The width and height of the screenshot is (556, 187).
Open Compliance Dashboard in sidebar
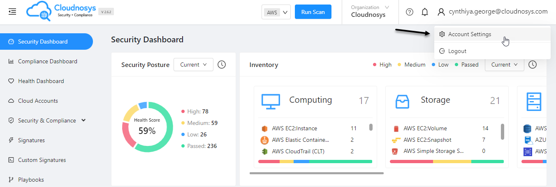click(46, 61)
